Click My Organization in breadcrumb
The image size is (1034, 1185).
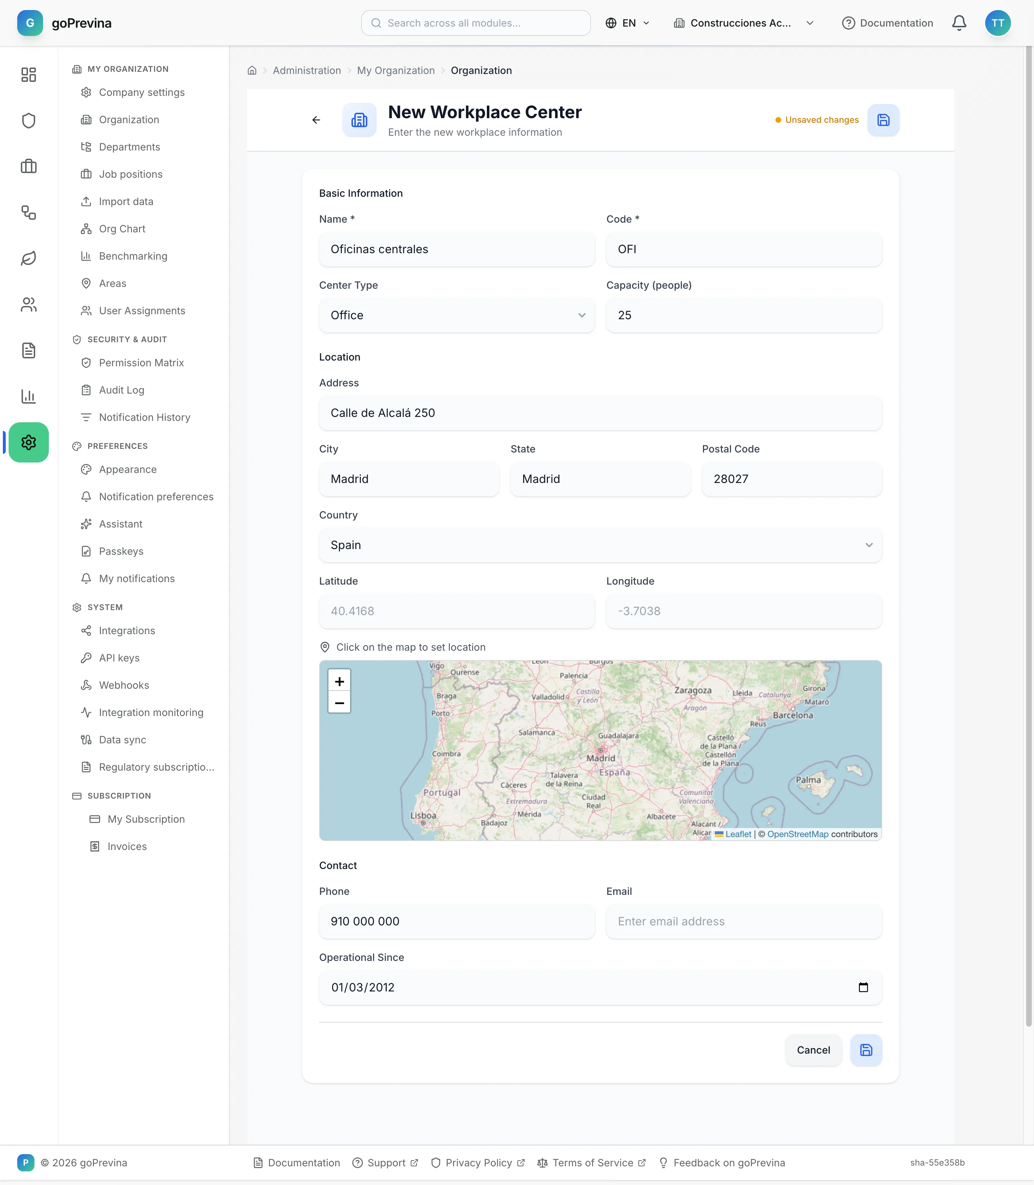396,70
